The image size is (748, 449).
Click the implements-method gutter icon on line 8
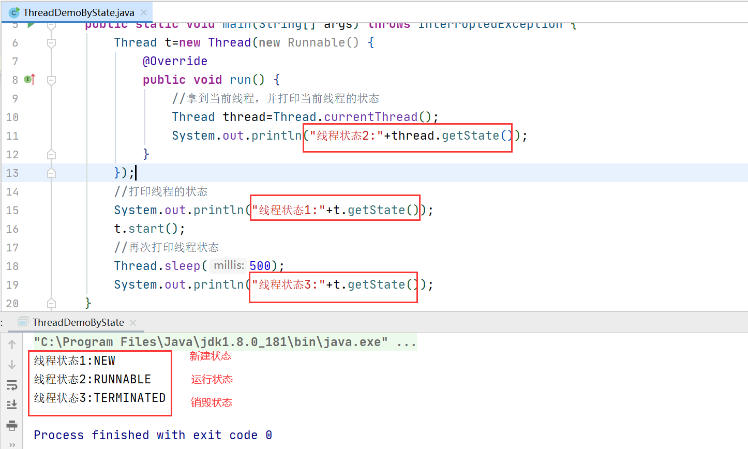30,80
